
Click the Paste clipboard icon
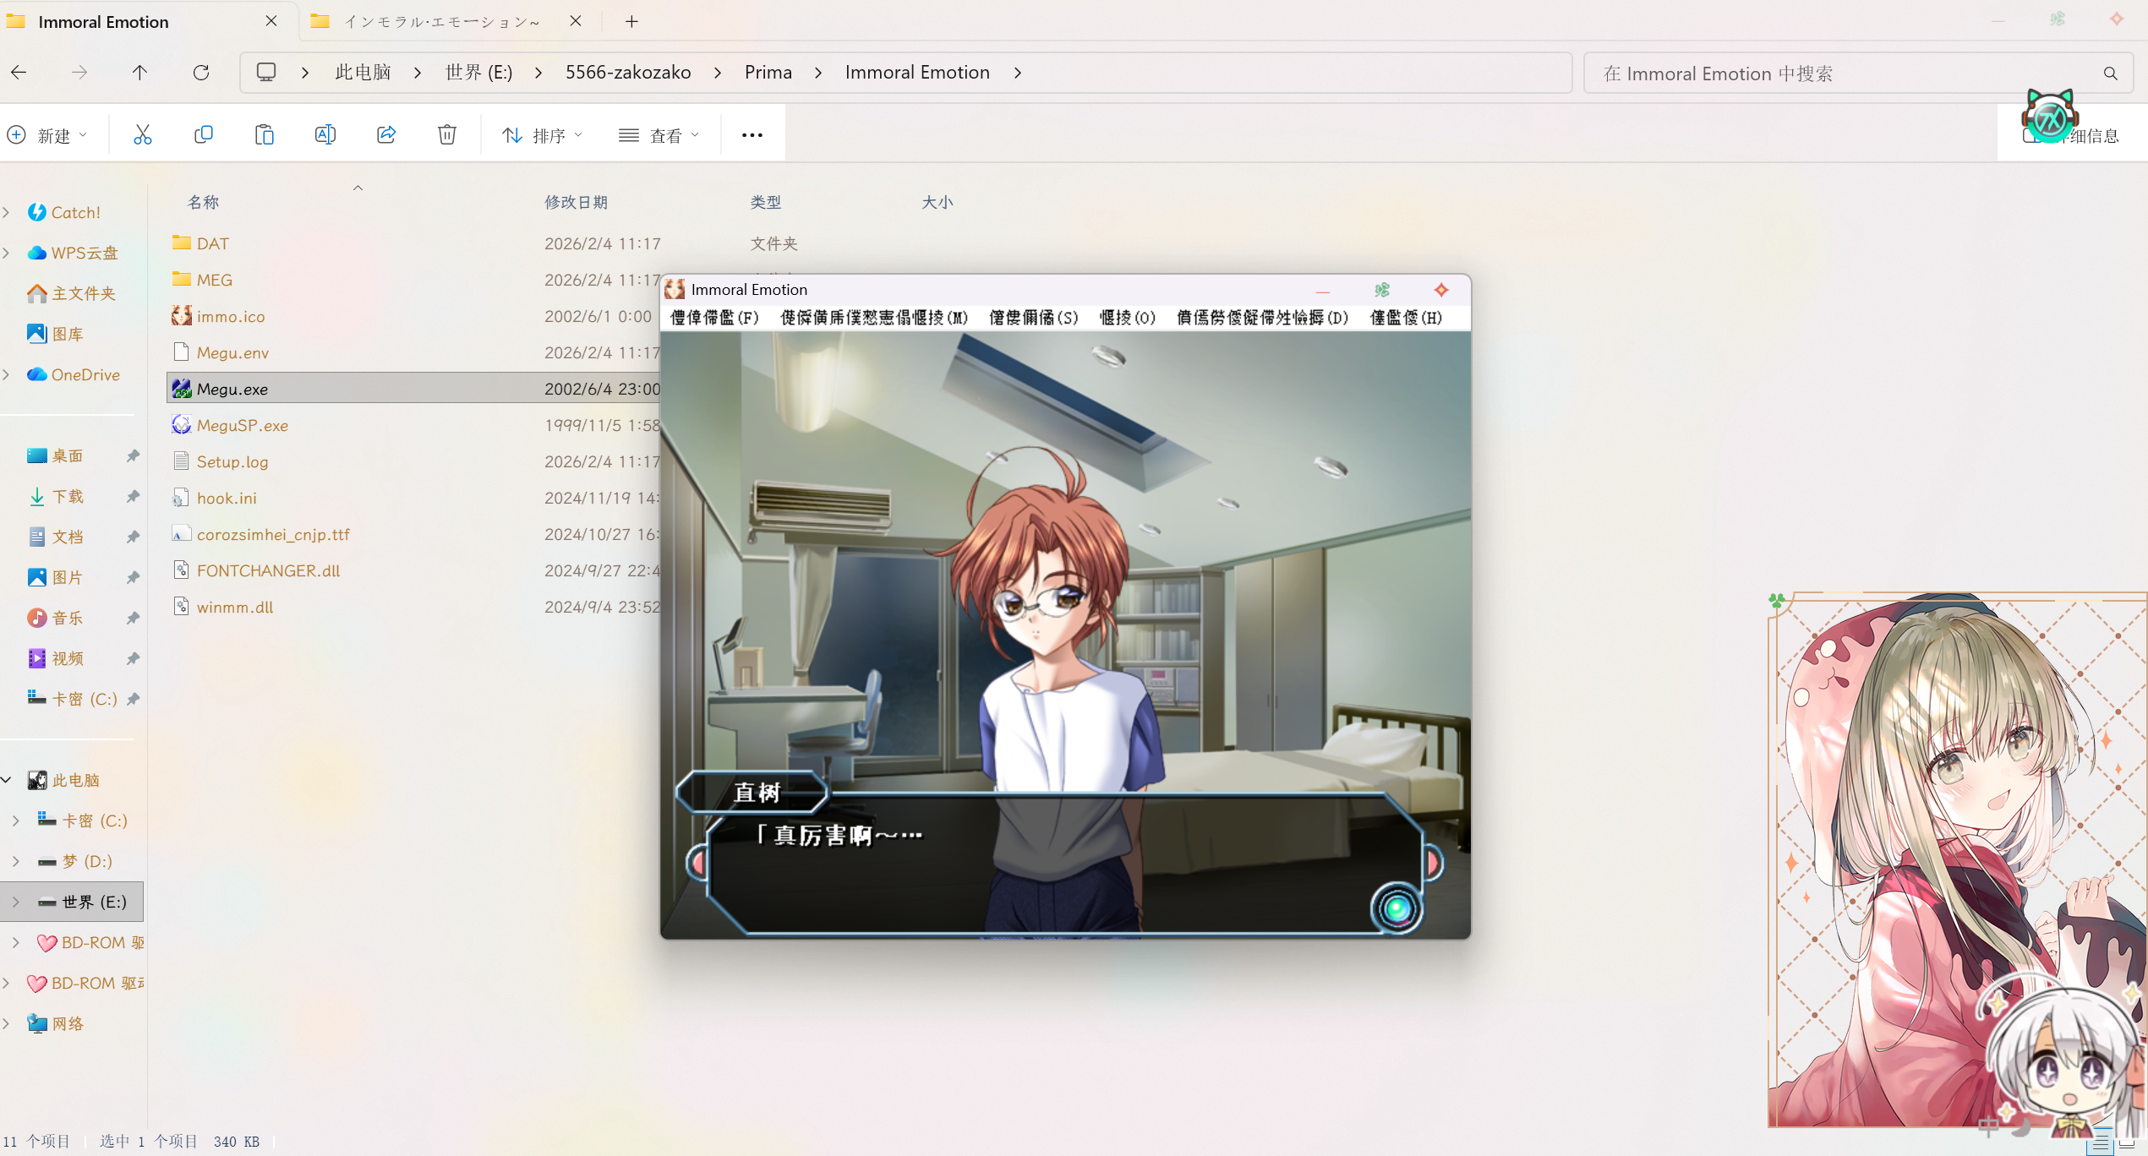pyautogui.click(x=264, y=135)
